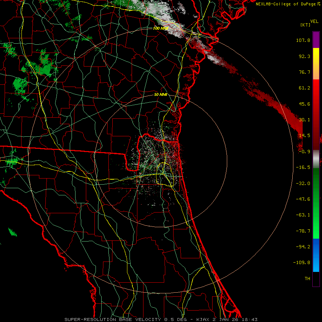This screenshot has width=322, height=322.
Task: Click the 61.2 velocity scale value
Action: click(x=304, y=88)
